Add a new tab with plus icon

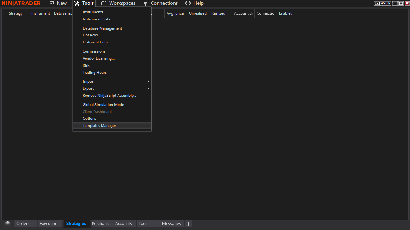coord(188,224)
